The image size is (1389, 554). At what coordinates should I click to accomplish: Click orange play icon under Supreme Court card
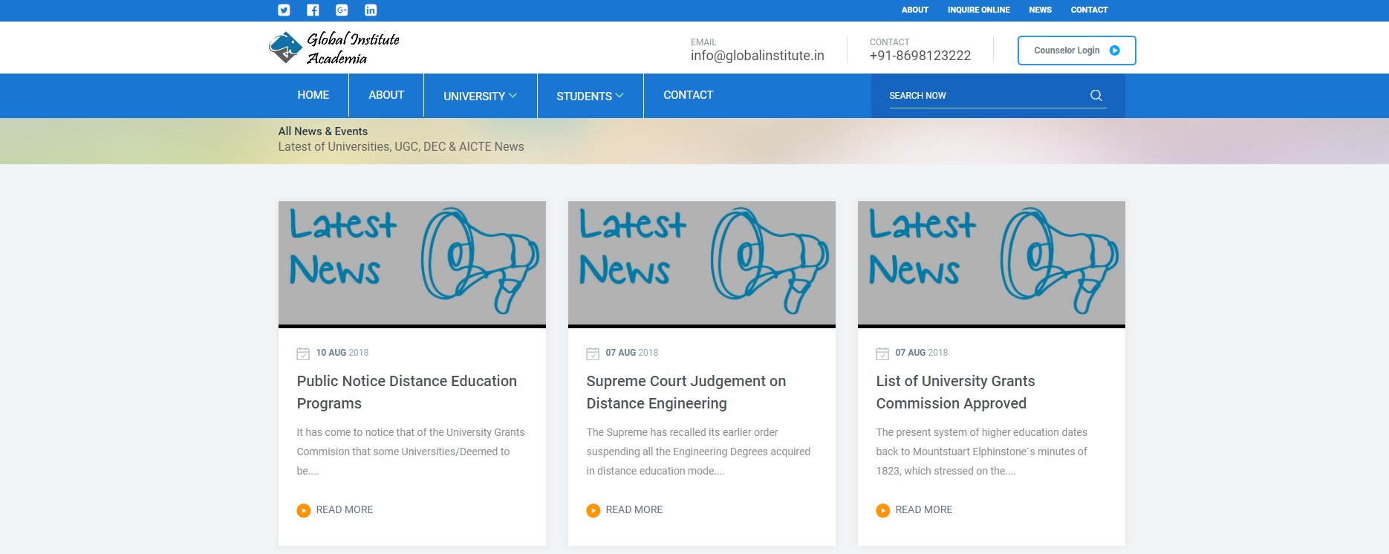593,510
